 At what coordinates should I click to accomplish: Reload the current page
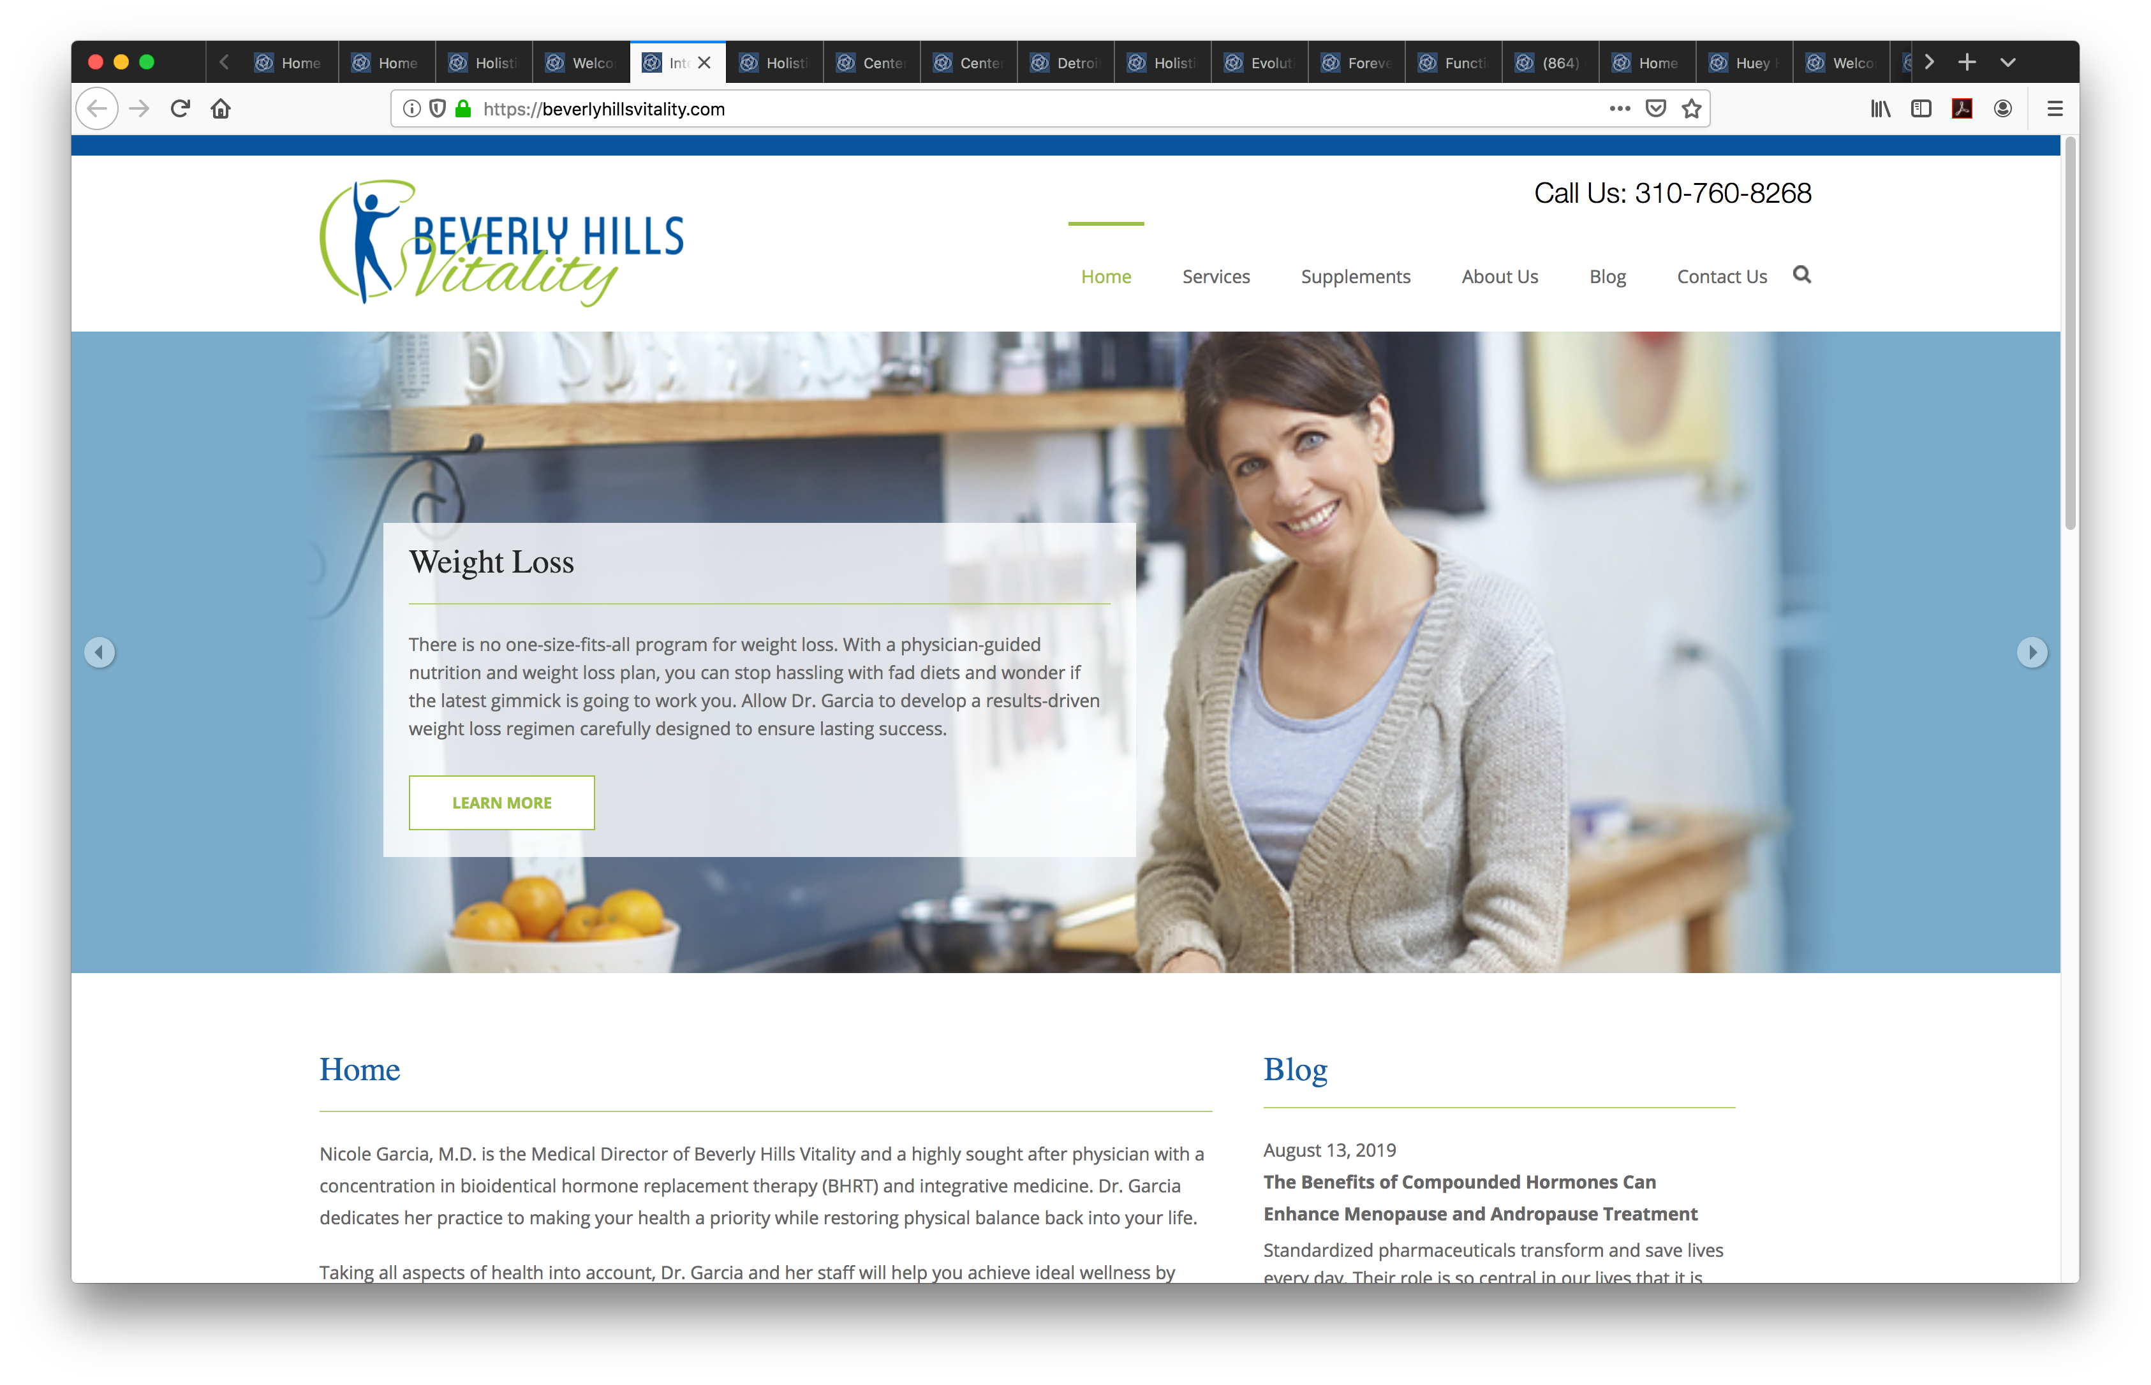180,109
